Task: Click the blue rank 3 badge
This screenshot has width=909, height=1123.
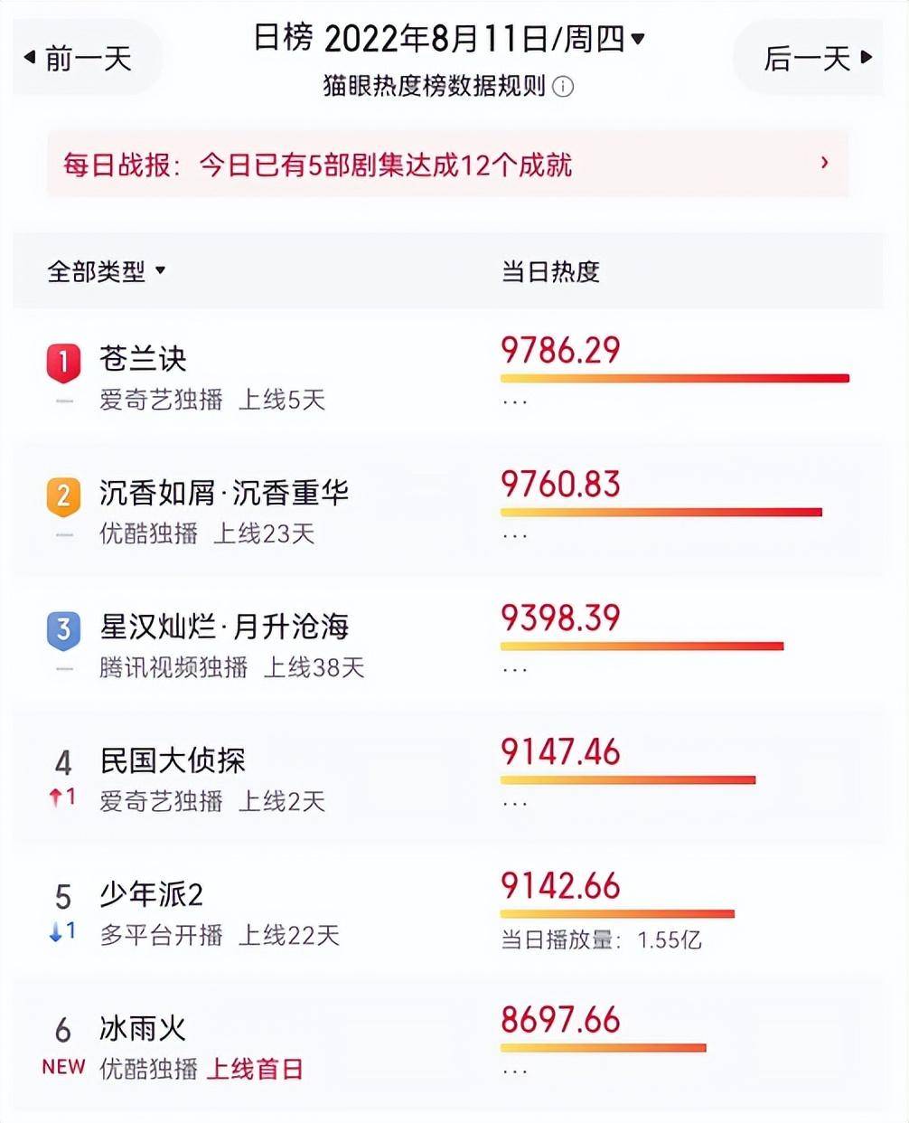Action: tap(63, 630)
